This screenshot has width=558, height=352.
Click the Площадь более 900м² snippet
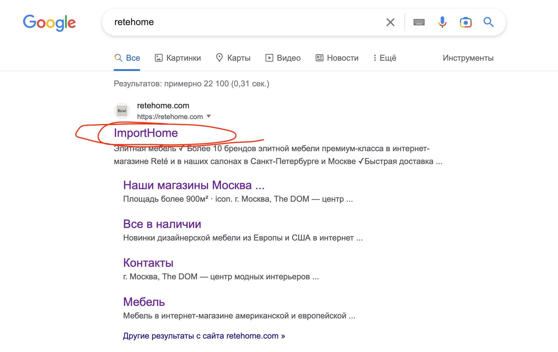[238, 199]
